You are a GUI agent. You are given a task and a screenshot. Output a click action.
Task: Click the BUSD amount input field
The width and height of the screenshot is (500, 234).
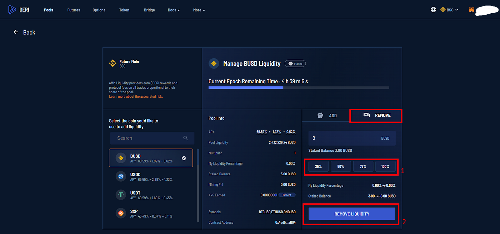[x=352, y=138]
